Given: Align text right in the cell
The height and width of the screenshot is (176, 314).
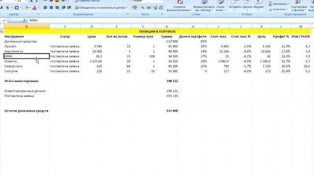Looking at the screenshot, I should coord(57,8).
